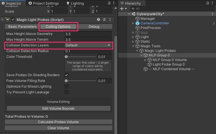Viewport: 216px width, 134px height.
Task: Enable Optimize For Mixed Lighting checkbox
Action: [x=67, y=86]
